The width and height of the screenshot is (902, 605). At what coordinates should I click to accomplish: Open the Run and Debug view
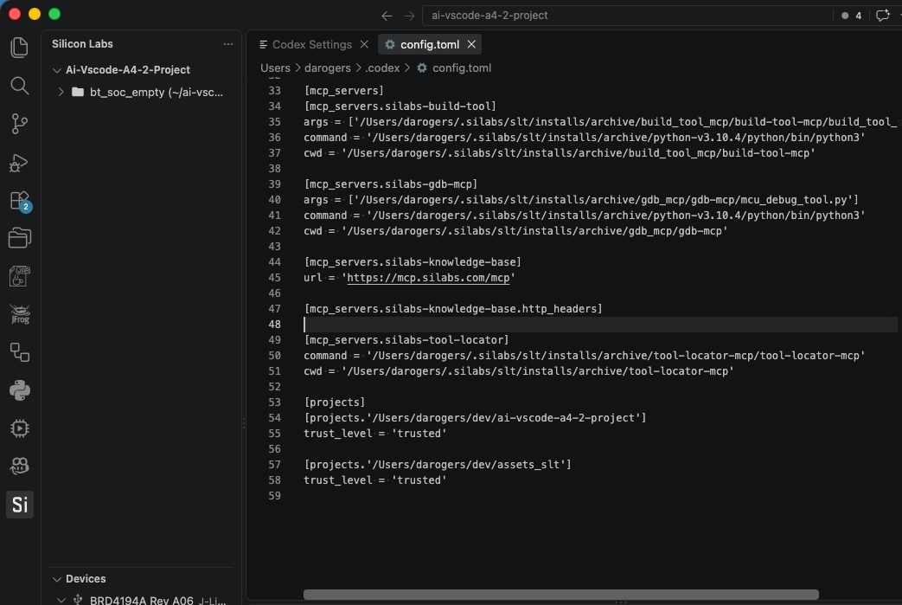[x=20, y=163]
